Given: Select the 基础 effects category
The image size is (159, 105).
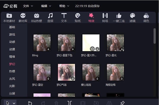Looking at the screenshot, I should 12,27.
